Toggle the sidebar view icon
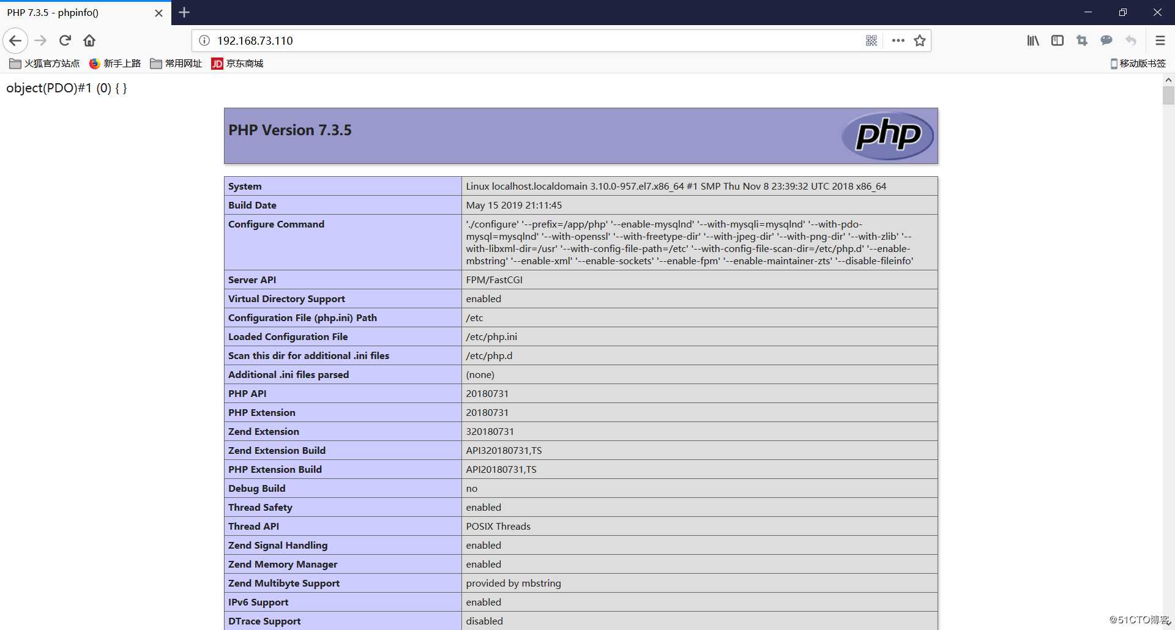The image size is (1175, 630). 1057,40
